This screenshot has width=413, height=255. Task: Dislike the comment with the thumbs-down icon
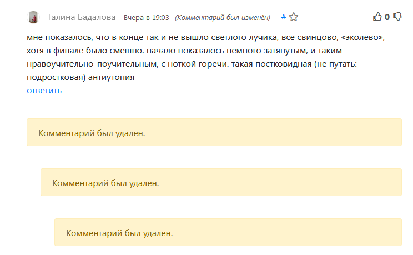(397, 17)
